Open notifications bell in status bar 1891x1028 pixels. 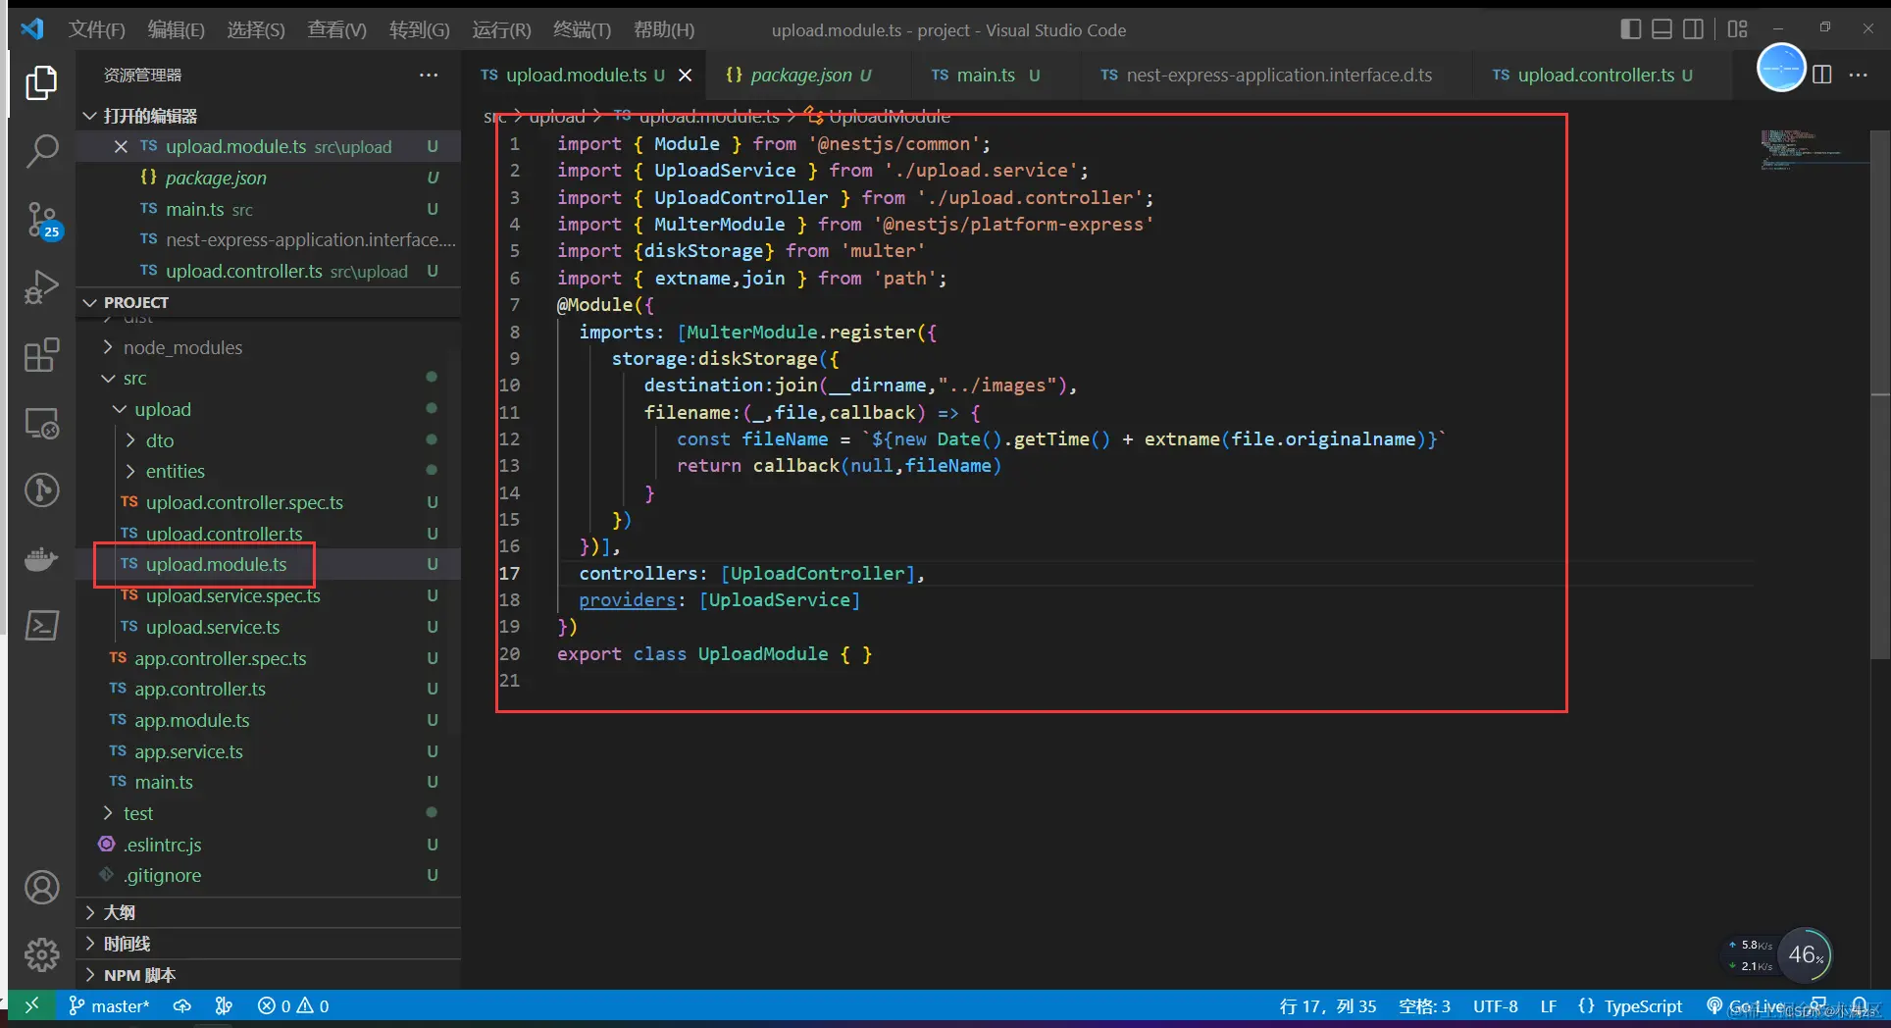tap(1859, 1005)
